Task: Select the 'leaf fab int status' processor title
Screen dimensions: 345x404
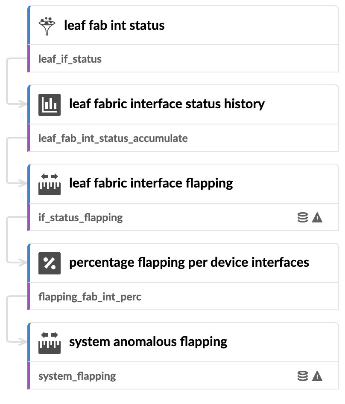Action: tap(114, 26)
